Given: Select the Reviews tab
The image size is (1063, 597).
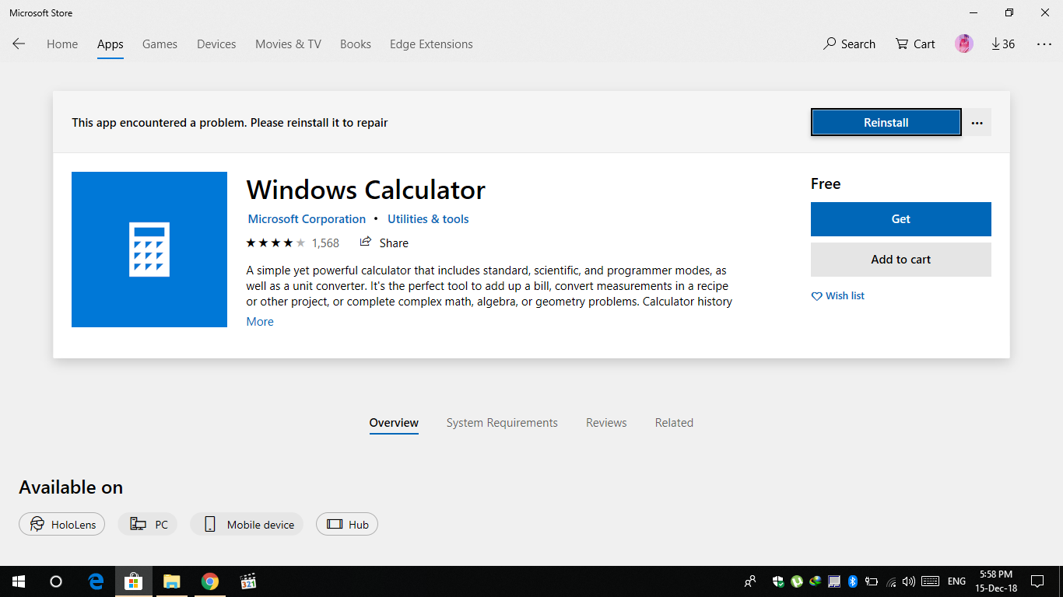Looking at the screenshot, I should point(606,423).
